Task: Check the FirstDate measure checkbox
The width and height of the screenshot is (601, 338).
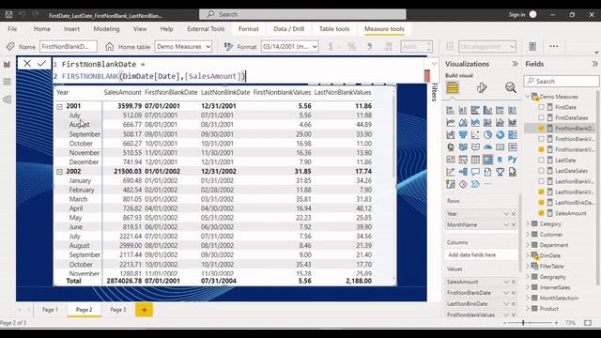Action: click(541, 107)
